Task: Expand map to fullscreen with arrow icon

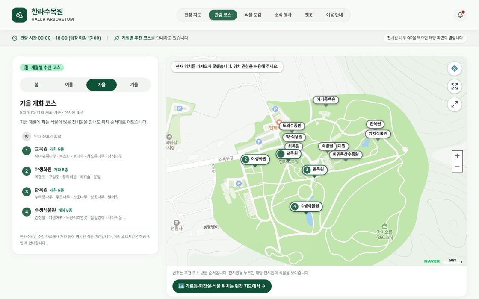Action: coord(455,104)
